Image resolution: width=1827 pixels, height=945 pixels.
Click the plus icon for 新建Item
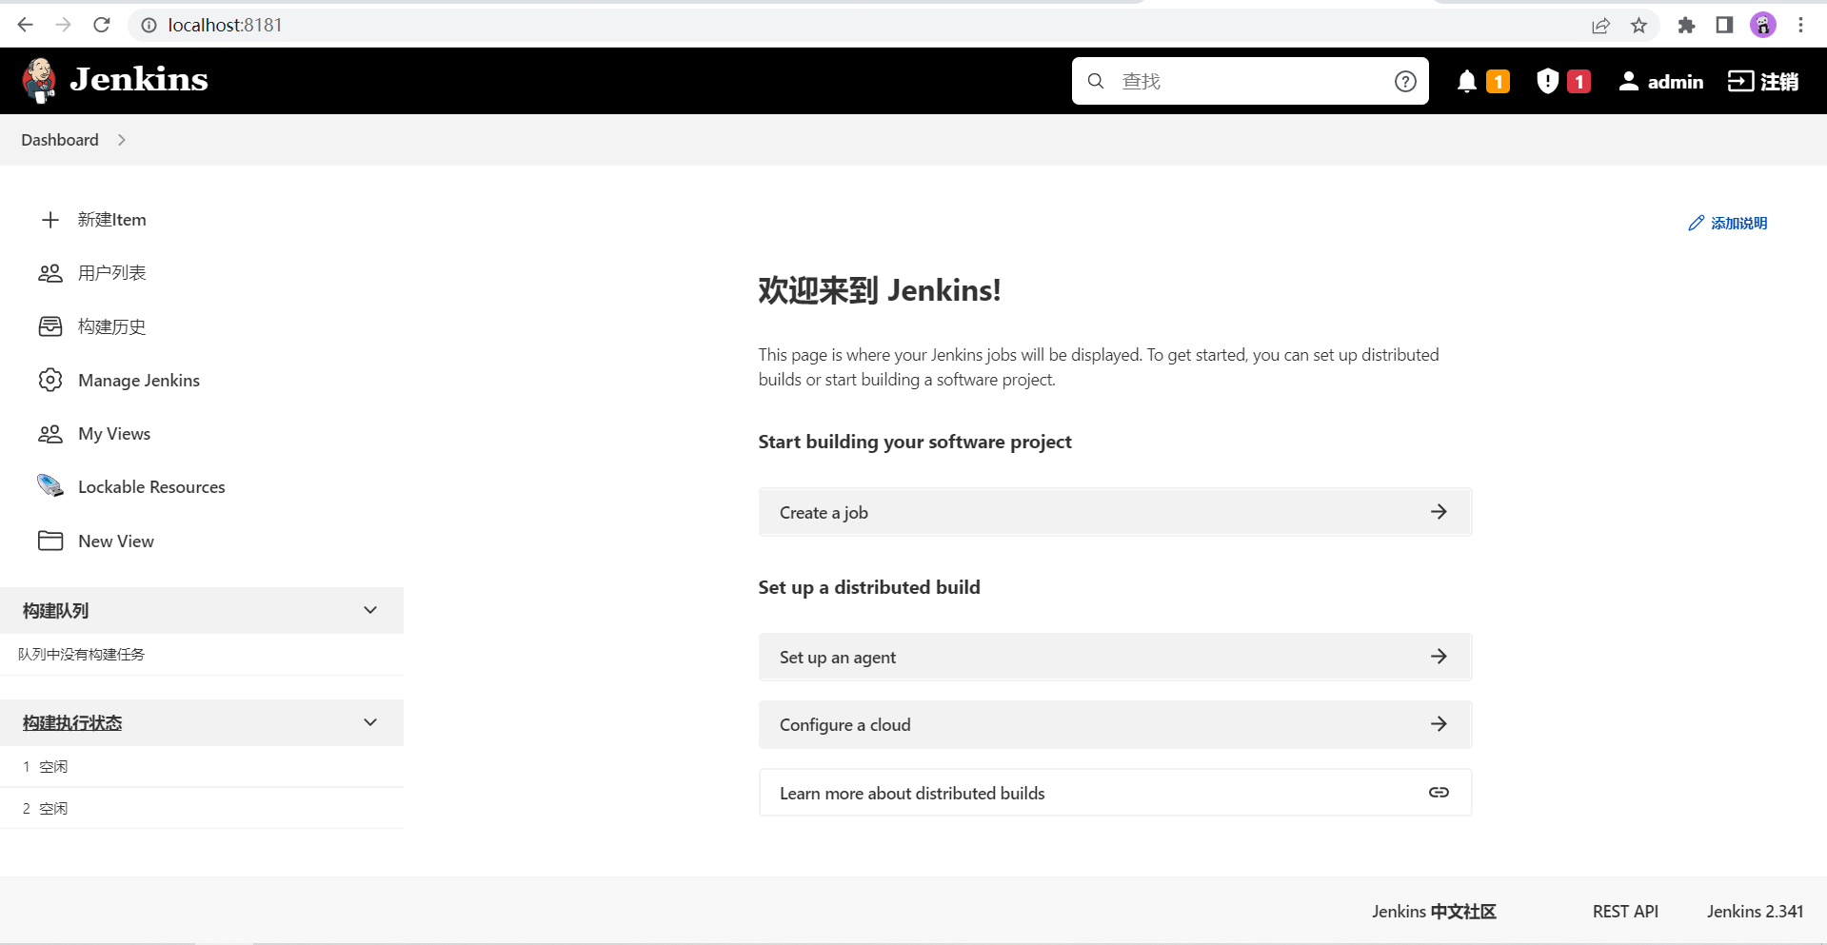pyautogui.click(x=50, y=220)
